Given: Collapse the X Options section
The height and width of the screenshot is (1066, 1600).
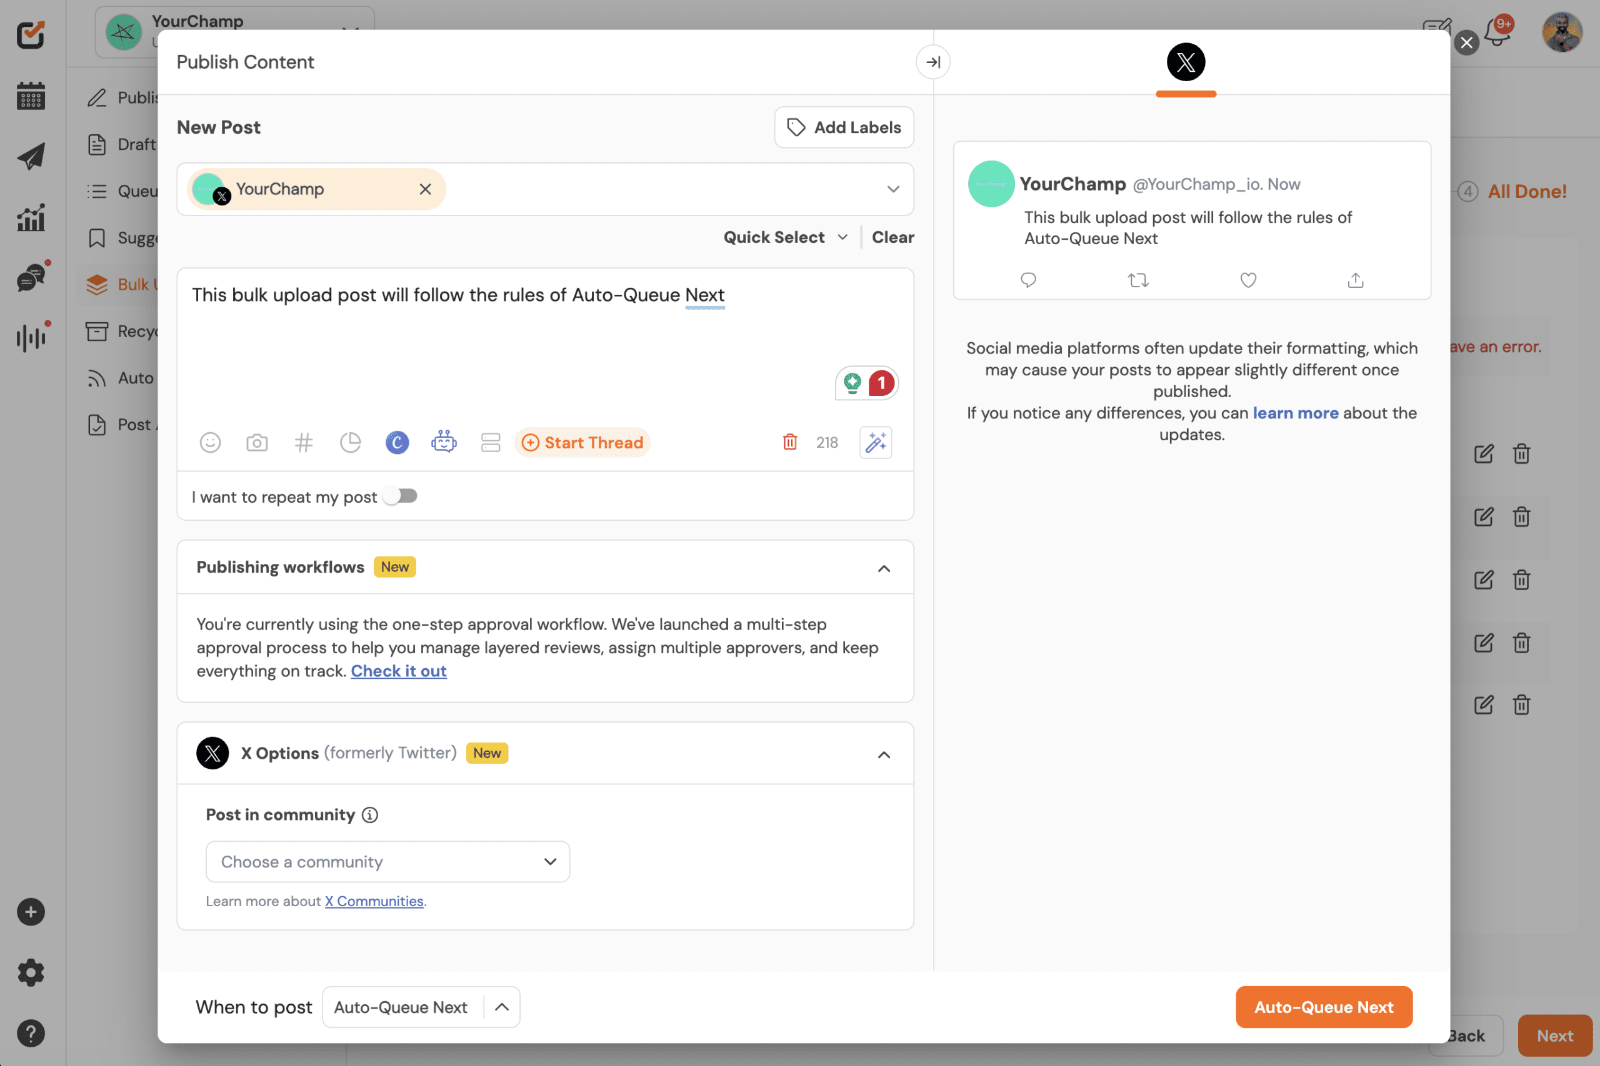Looking at the screenshot, I should [x=884, y=753].
